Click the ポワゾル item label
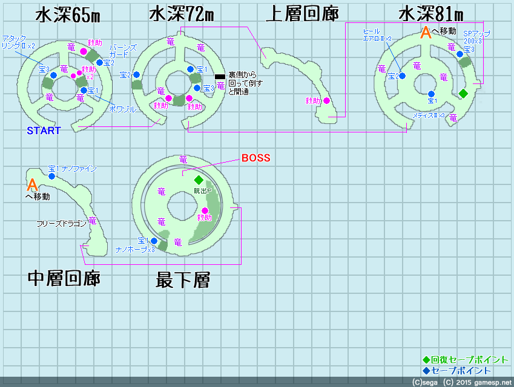Image resolution: width=514 pixels, height=387 pixels. (123, 109)
